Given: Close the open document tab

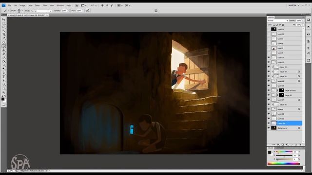Looking at the screenshot, I should point(47,15).
